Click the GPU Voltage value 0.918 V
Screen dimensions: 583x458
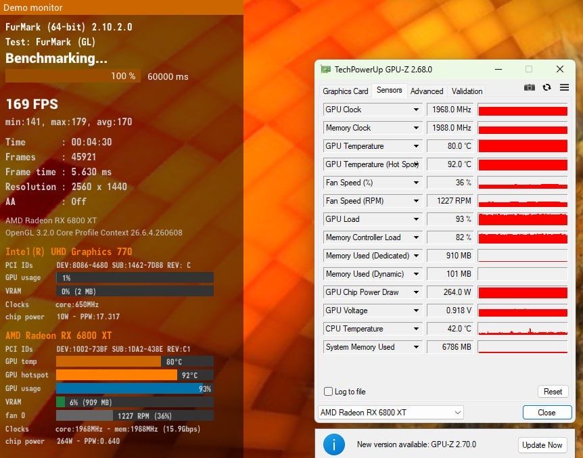click(x=450, y=311)
